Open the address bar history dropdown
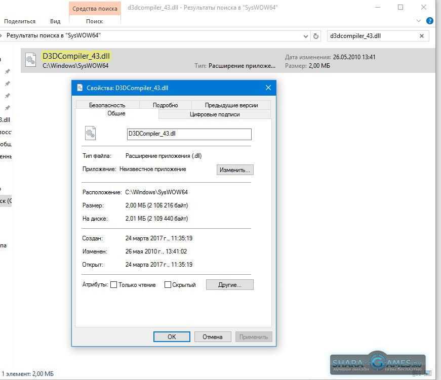The height and width of the screenshot is (380, 441). [x=306, y=36]
